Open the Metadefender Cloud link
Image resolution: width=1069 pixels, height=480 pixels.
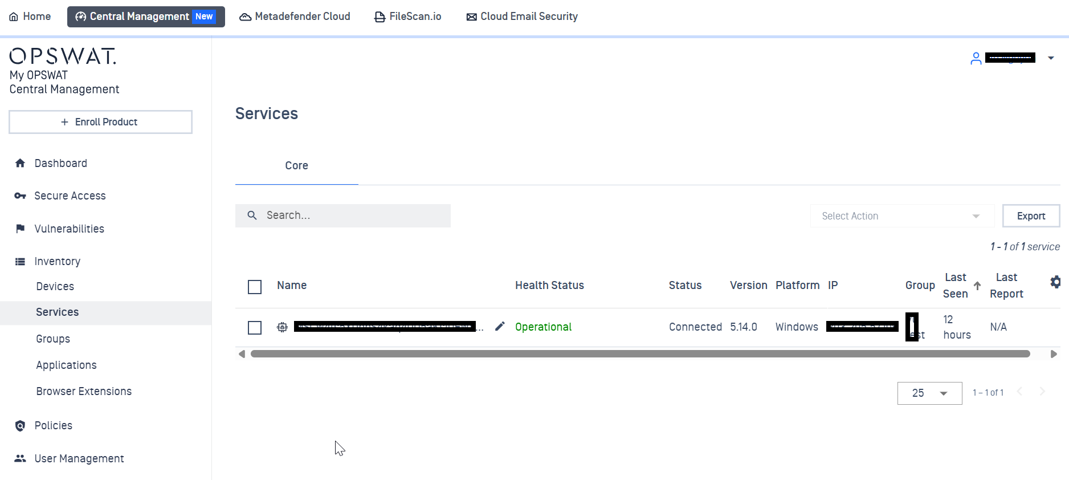[295, 17]
